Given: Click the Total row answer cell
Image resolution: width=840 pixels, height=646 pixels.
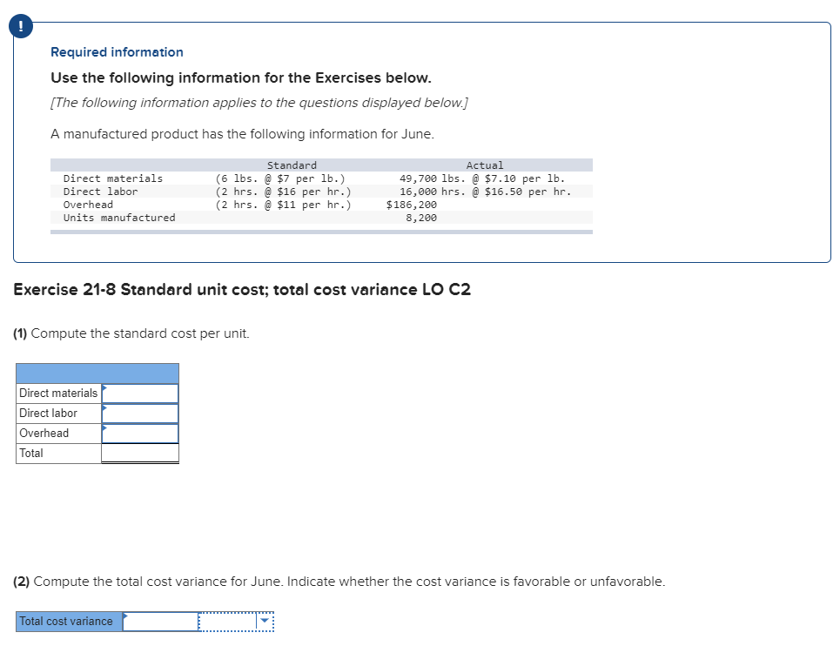Looking at the screenshot, I should (141, 453).
